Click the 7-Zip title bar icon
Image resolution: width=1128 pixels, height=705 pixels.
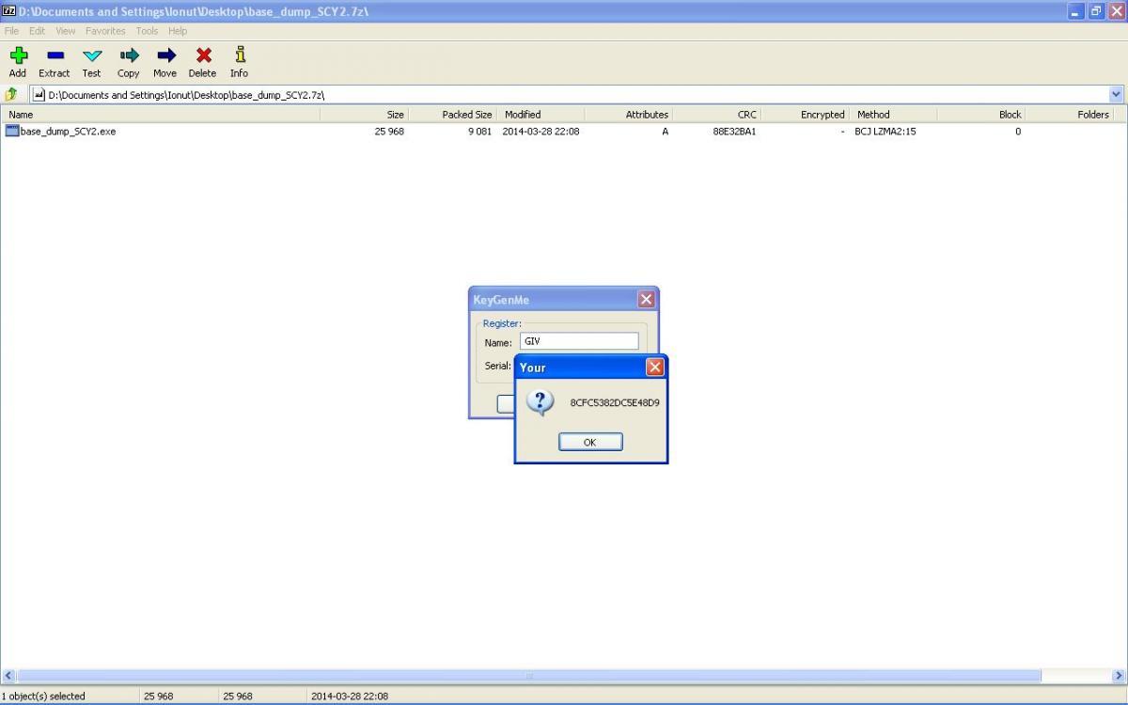click(x=9, y=11)
